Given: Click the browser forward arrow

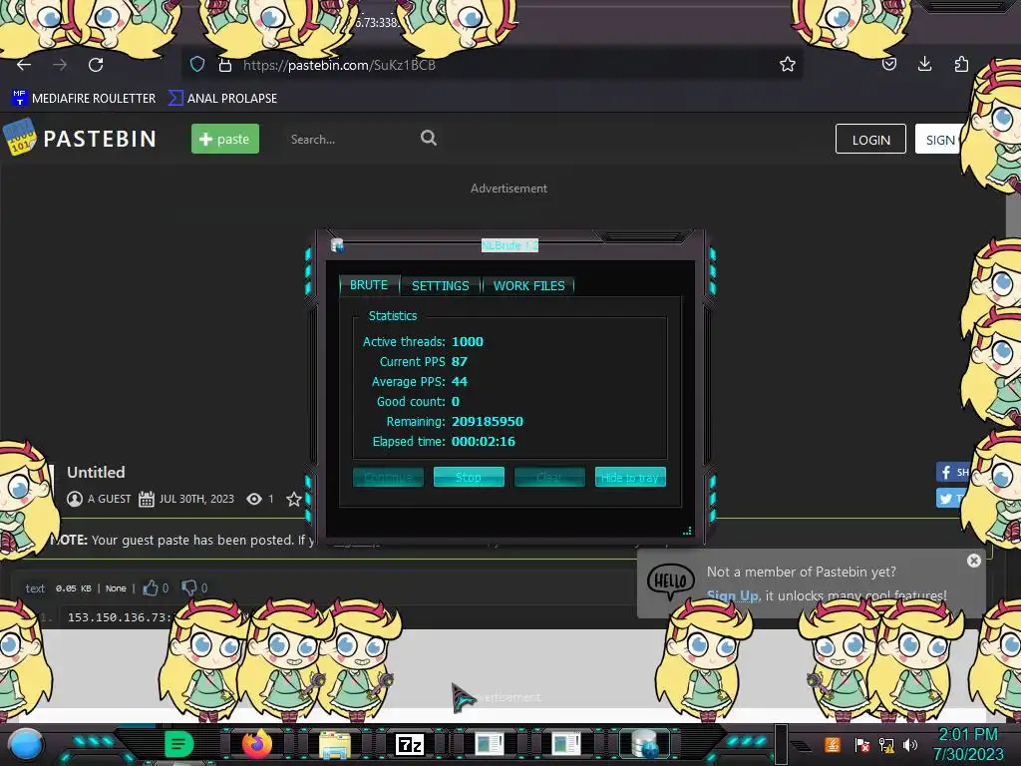Looking at the screenshot, I should coord(60,65).
